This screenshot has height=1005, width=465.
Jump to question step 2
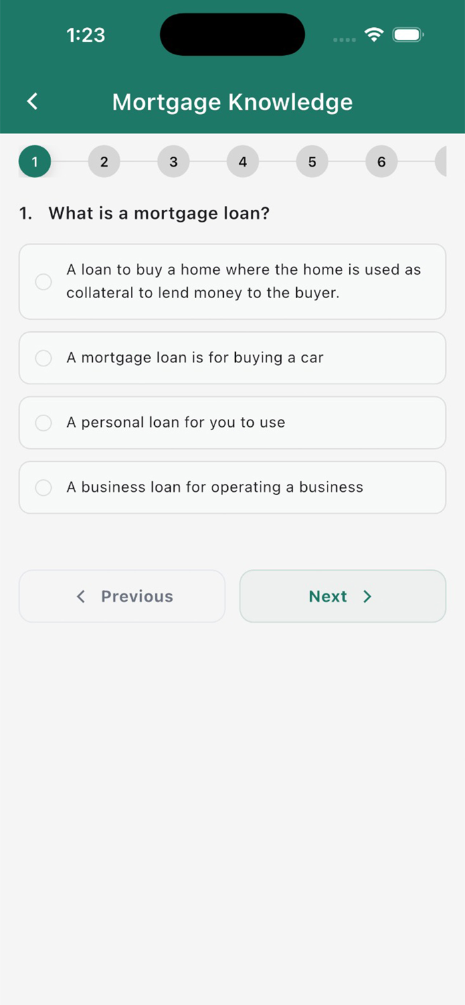pyautogui.click(x=104, y=161)
